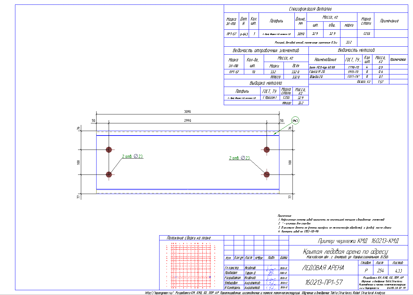Click 'Пример чертежи КМД 160213-КМД' title

[x=358, y=241]
